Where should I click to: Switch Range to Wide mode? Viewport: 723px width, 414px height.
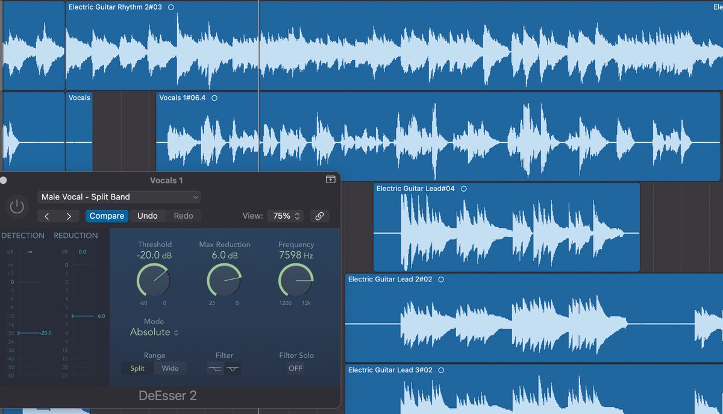click(x=171, y=368)
